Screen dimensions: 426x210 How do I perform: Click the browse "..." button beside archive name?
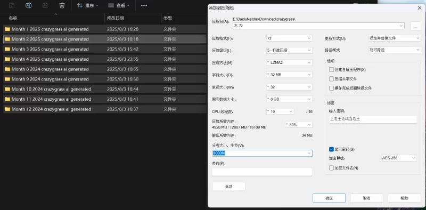(x=416, y=26)
